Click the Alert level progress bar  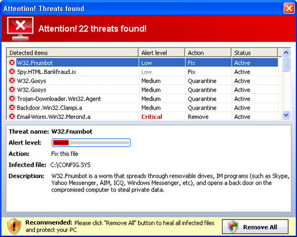(x=91, y=143)
